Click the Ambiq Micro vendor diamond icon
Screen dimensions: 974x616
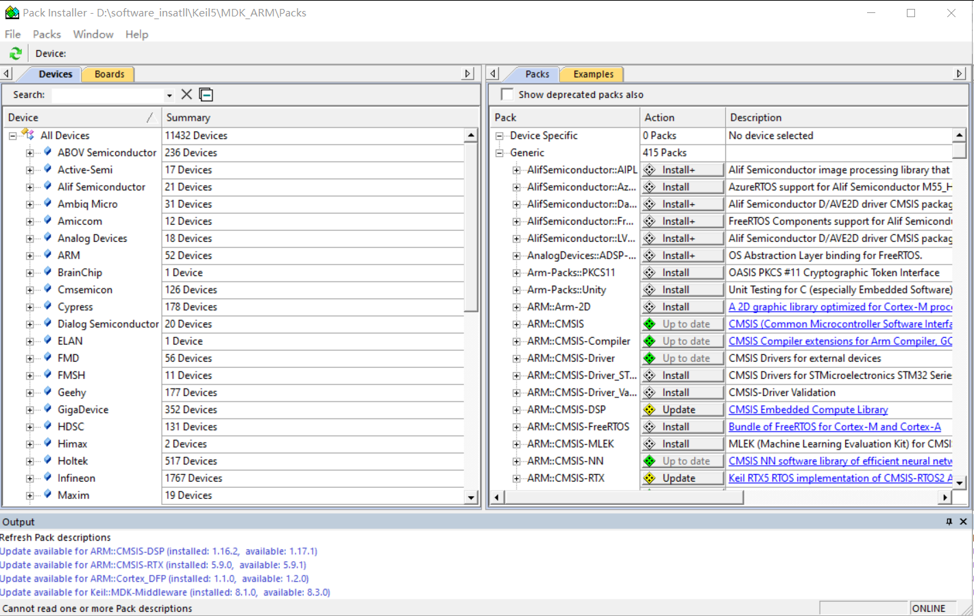(x=47, y=203)
